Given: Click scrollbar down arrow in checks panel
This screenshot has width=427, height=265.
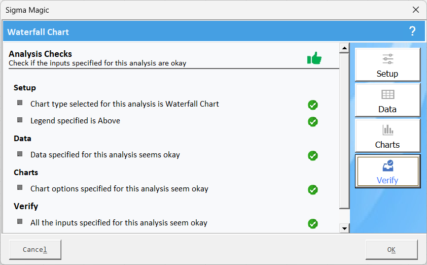Looking at the screenshot, I should pyautogui.click(x=344, y=228).
